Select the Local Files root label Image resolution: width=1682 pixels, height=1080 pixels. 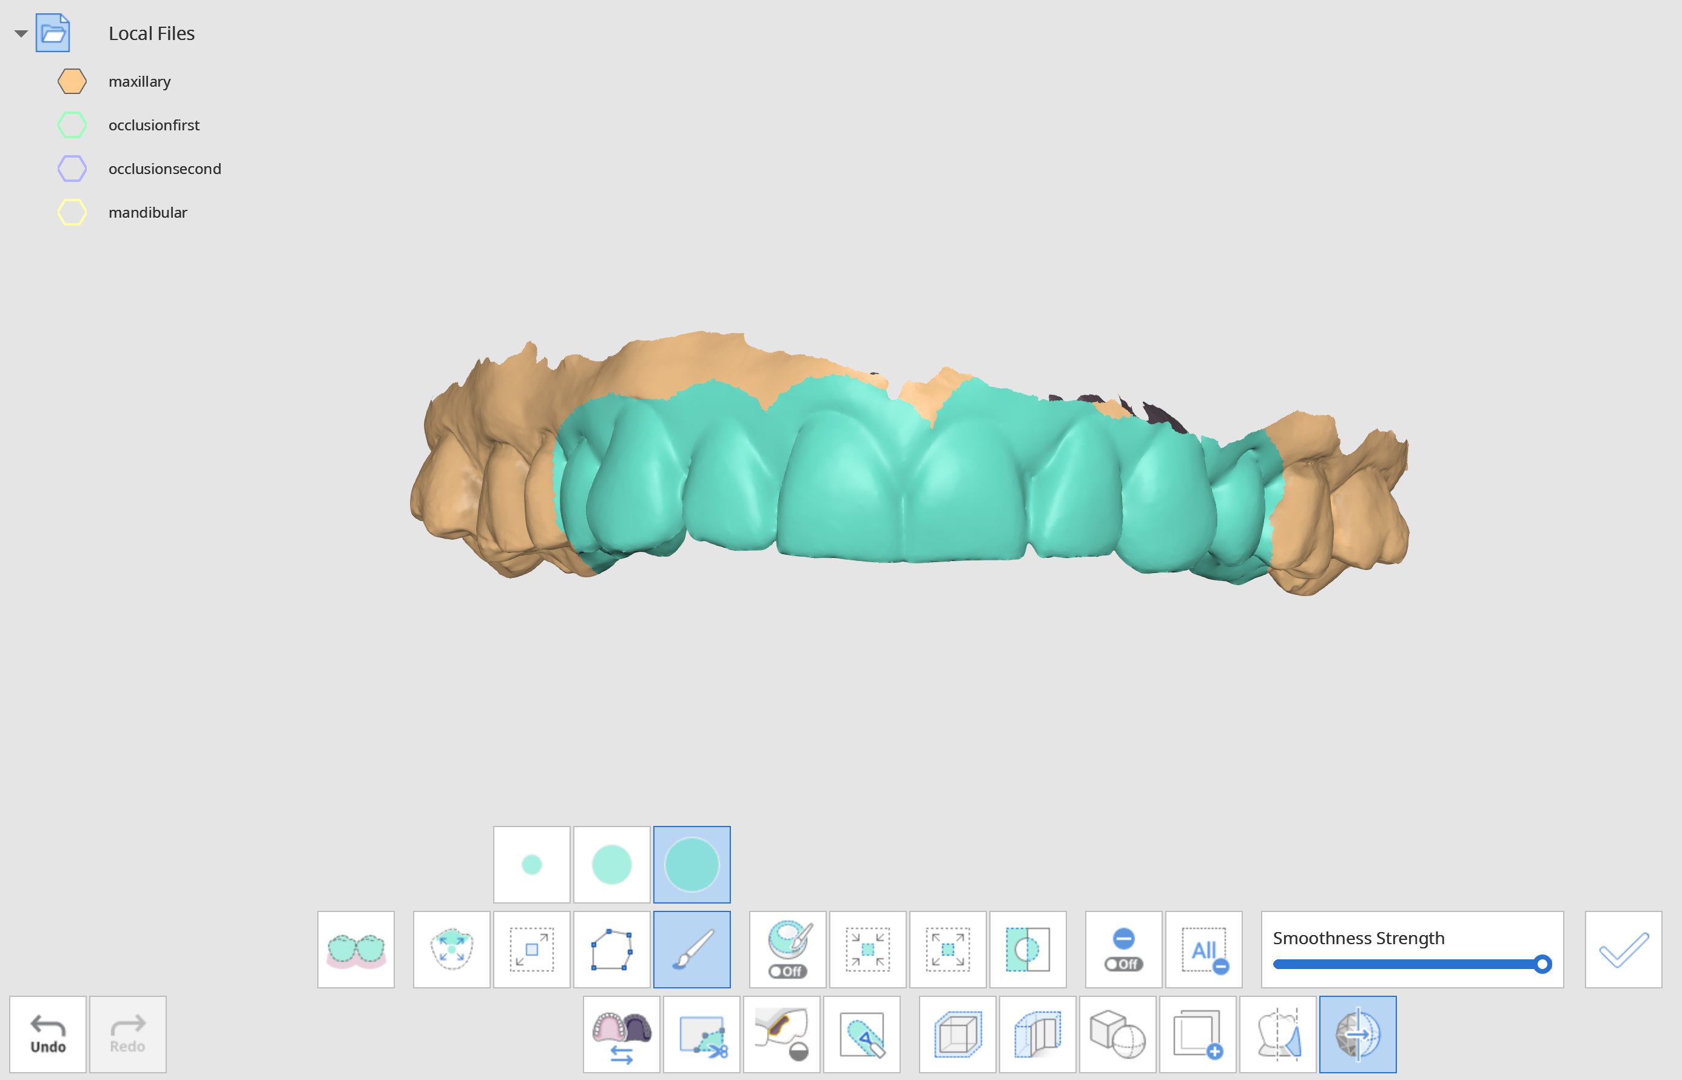[x=152, y=33]
